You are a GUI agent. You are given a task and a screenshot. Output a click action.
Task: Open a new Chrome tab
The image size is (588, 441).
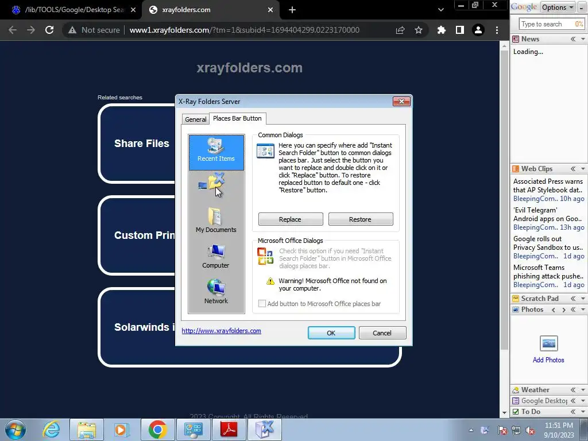292,10
